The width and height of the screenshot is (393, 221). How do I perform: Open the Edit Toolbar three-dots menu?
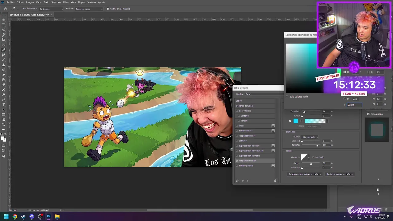point(4,130)
